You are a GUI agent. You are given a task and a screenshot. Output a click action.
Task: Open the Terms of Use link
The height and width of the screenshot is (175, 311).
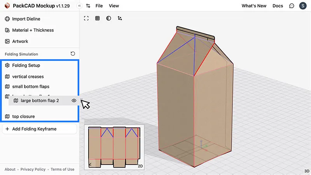pos(63,169)
